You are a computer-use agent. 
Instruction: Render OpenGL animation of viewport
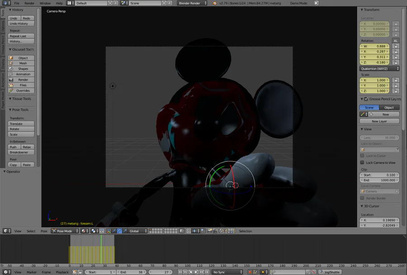tap(215, 231)
